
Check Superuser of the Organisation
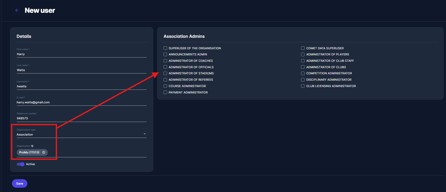tap(165, 48)
